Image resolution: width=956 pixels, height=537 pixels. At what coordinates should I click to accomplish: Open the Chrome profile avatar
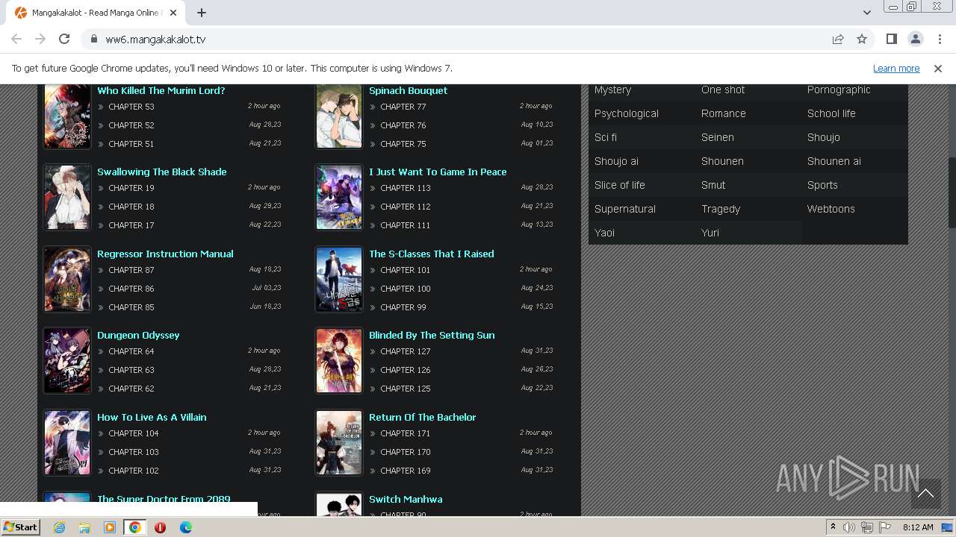(915, 39)
